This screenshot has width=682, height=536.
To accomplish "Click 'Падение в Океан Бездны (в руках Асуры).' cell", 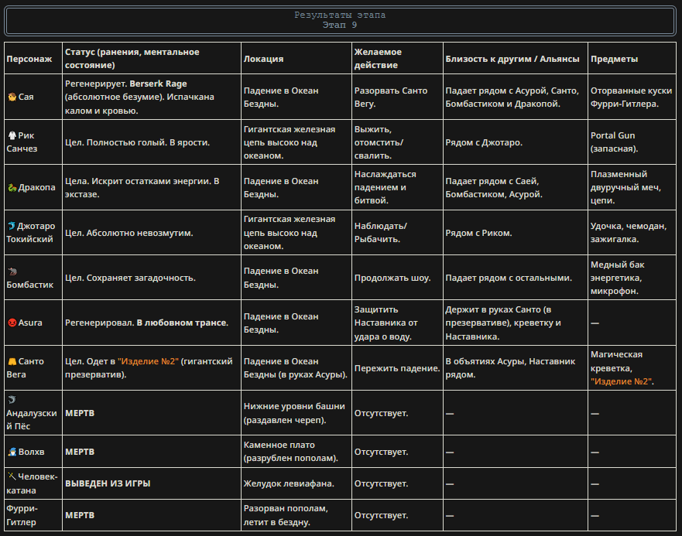I will tap(296, 368).
